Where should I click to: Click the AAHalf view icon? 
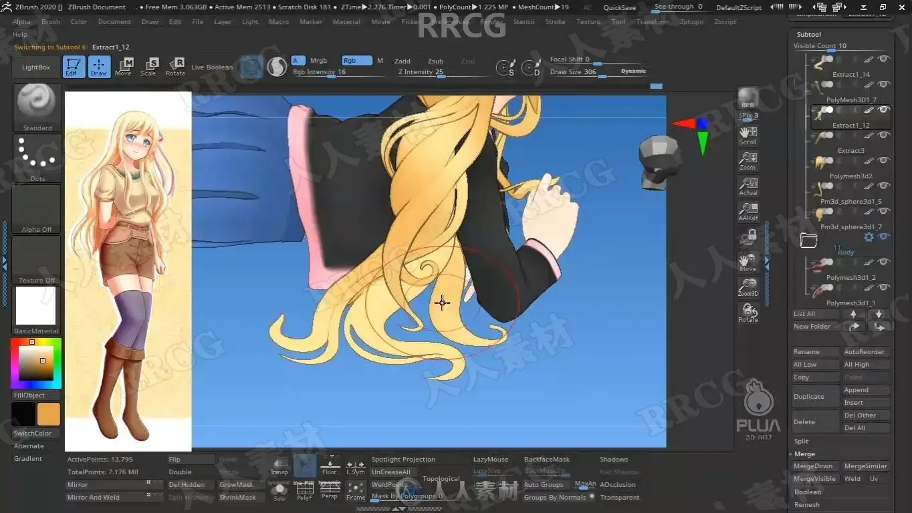pos(748,212)
